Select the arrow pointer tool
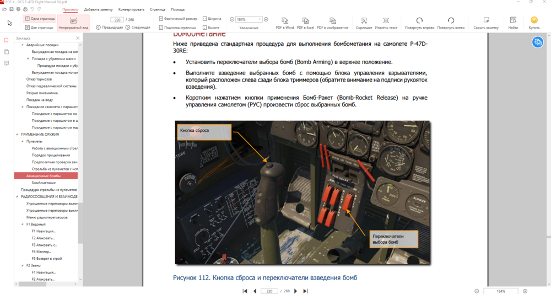551x294 pixels. point(9,23)
